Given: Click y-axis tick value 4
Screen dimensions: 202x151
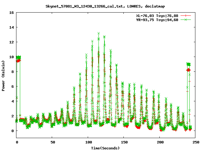Looking at the screenshot, I should (x=13, y=101).
